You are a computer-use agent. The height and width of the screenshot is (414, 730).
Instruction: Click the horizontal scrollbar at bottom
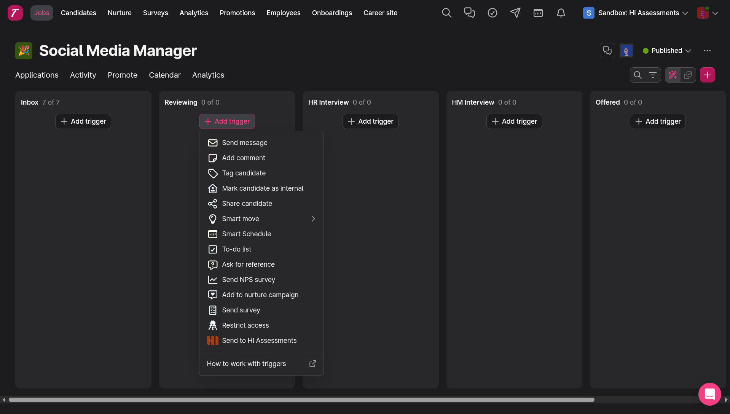coord(301,400)
